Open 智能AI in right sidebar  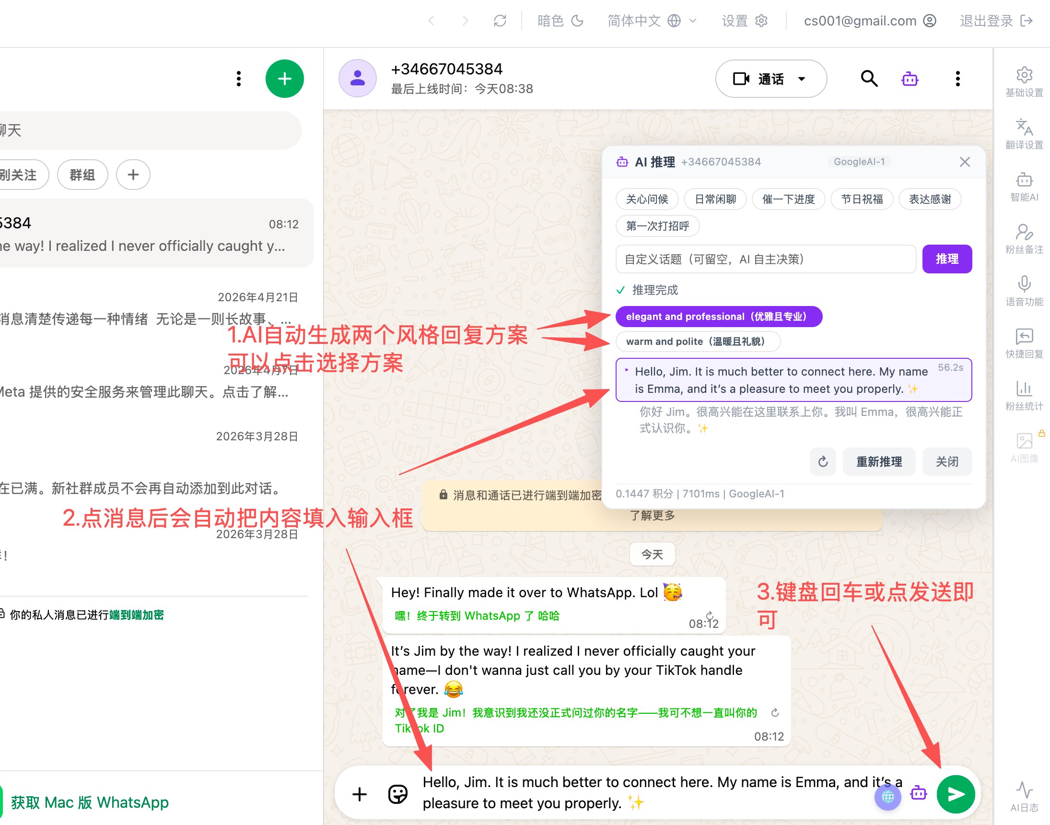[1024, 187]
